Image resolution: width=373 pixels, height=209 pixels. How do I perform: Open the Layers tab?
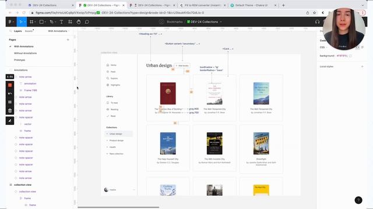pyautogui.click(x=18, y=31)
